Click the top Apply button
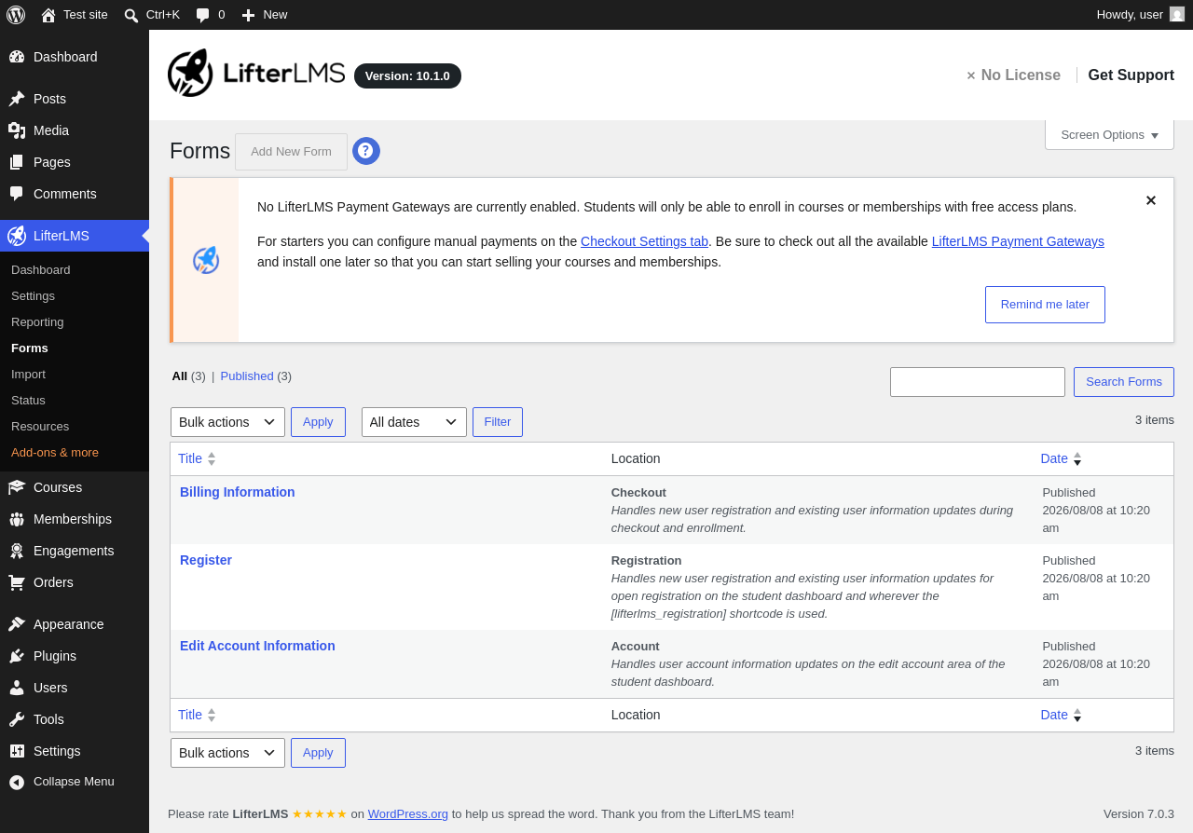Screen dimensions: 1193x833 point(318,422)
